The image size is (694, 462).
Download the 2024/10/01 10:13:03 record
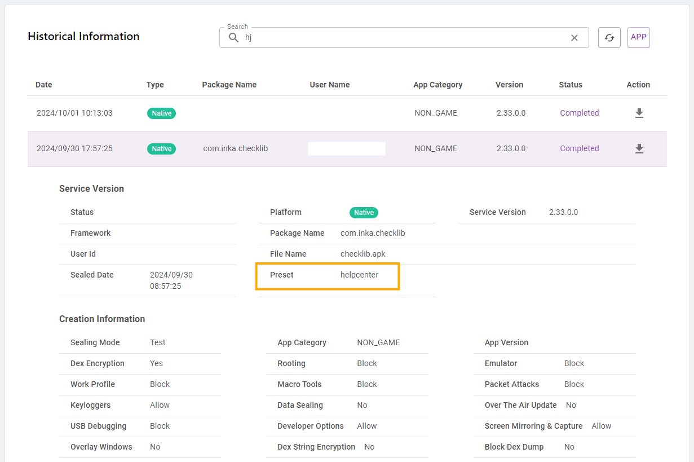point(639,113)
